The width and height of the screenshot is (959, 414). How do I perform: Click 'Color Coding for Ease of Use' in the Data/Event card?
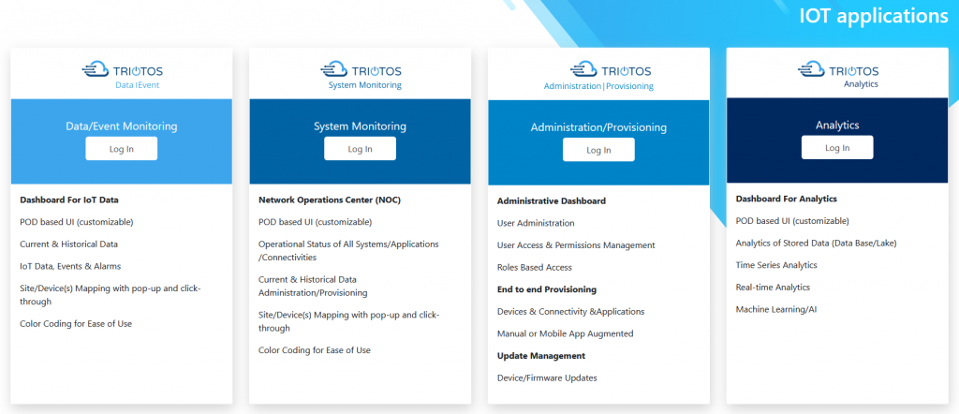coord(76,323)
